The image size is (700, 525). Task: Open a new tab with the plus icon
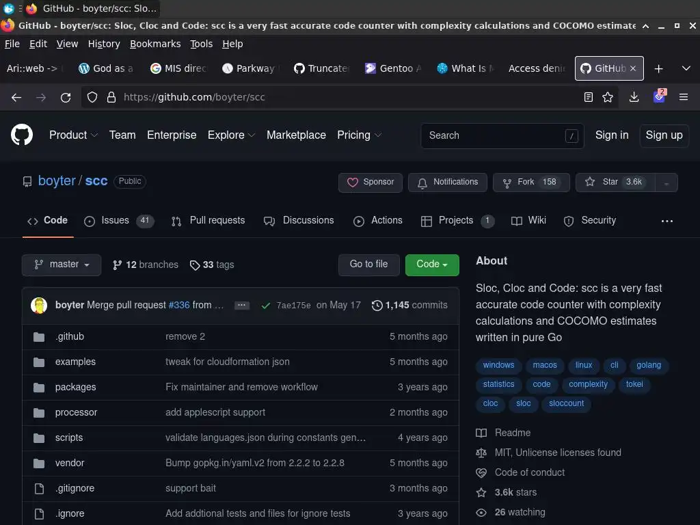pyautogui.click(x=658, y=69)
